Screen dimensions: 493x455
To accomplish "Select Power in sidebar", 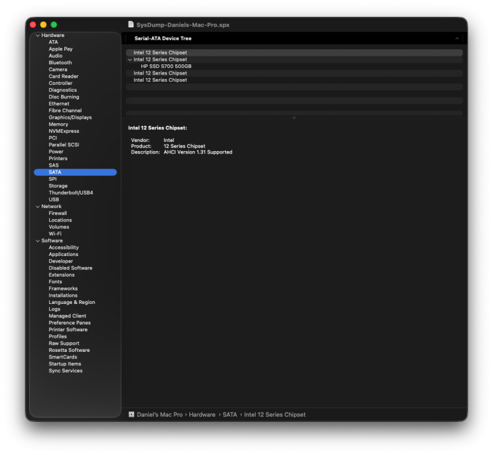I will click(x=56, y=152).
